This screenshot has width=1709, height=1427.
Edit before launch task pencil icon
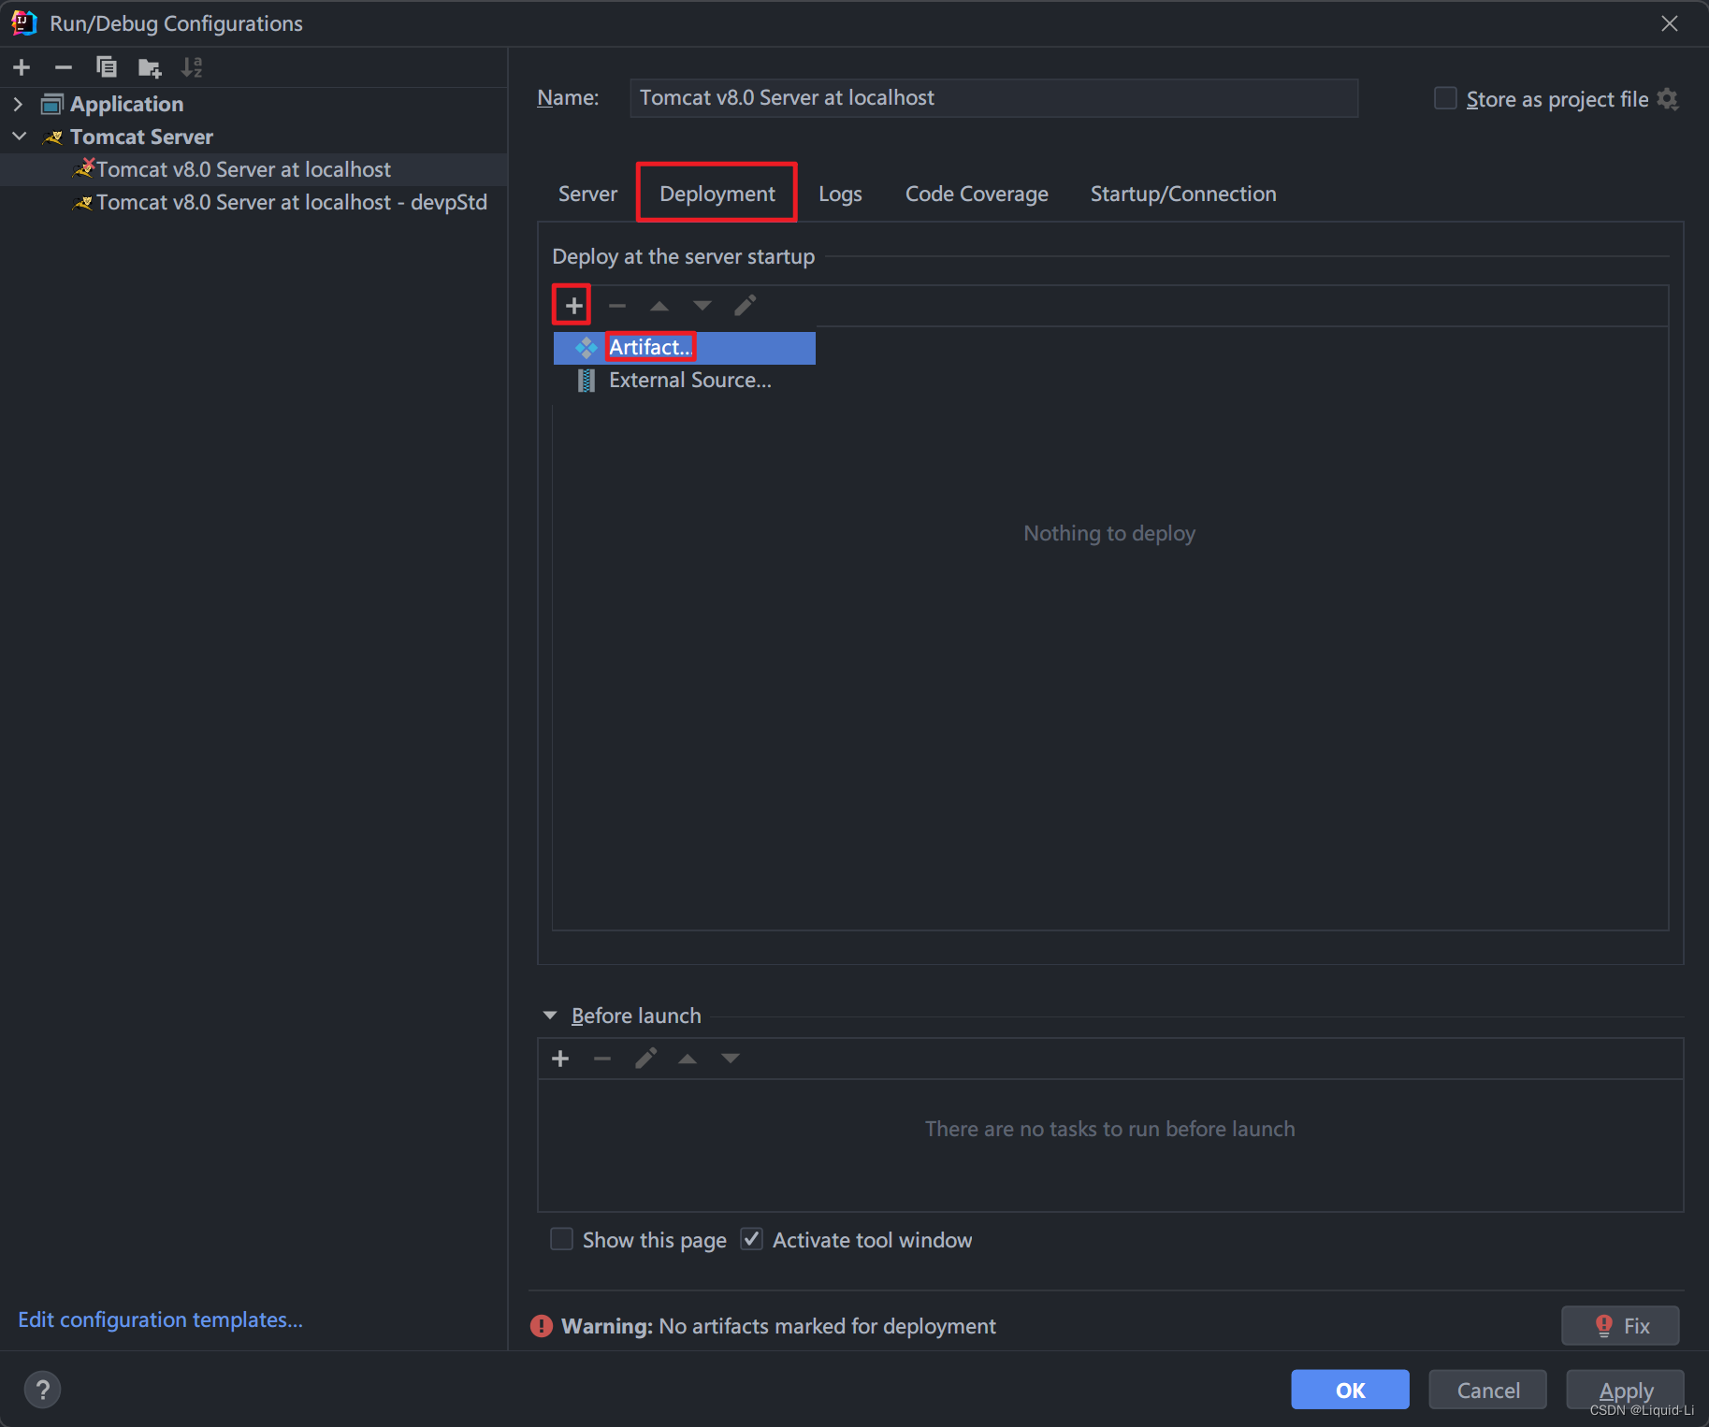pyautogui.click(x=645, y=1059)
